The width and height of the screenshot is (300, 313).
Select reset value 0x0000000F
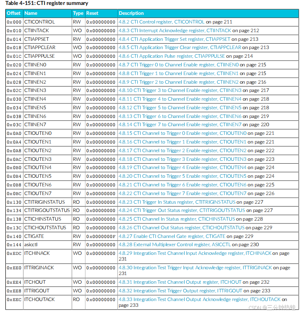coord(101,237)
